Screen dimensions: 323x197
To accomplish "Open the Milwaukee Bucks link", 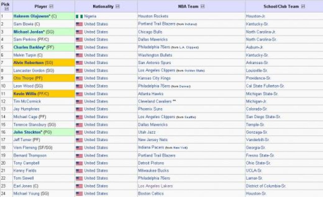I will [x=153, y=171].
